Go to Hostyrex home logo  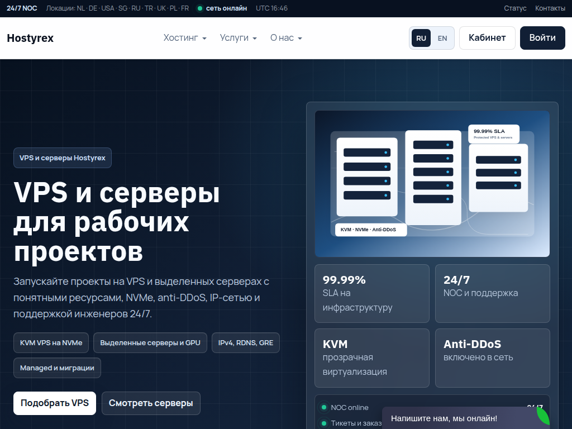[30, 38]
